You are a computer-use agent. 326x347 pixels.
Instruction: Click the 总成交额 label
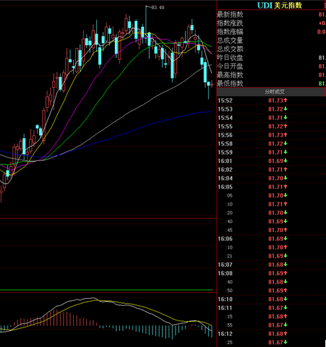[230, 49]
